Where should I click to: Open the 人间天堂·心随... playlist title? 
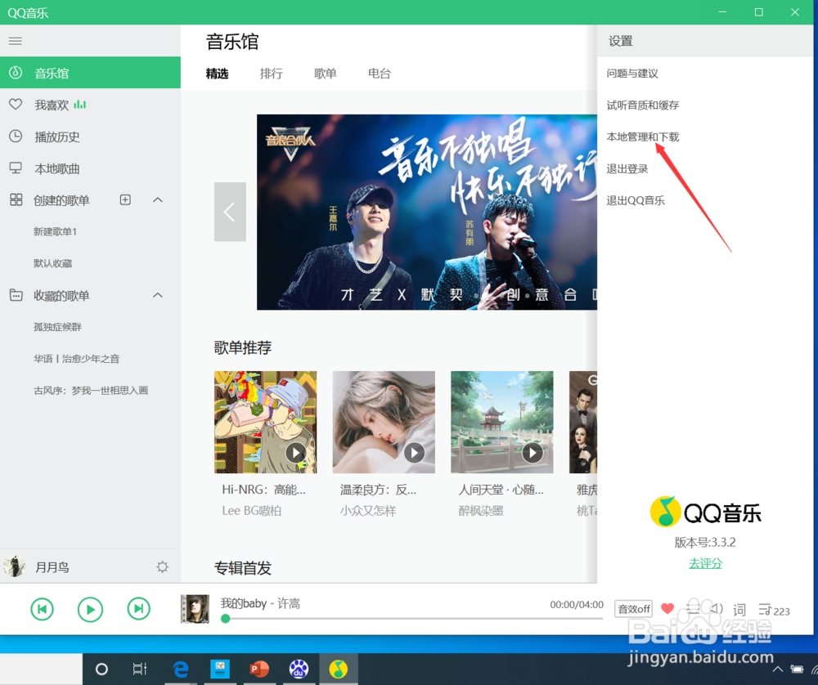tap(501, 490)
